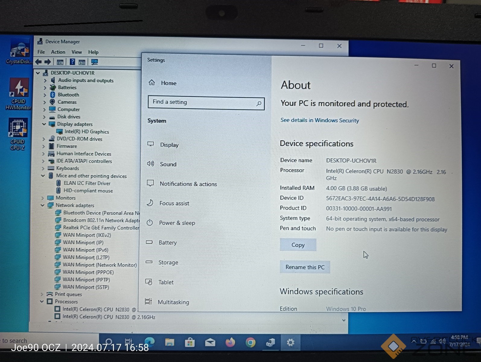The width and height of the screenshot is (481, 362).
Task: Collapse the Display adapters node
Action: (x=44, y=124)
